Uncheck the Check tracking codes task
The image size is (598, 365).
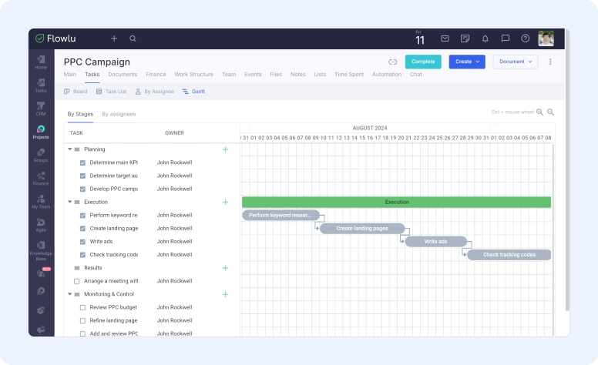(x=82, y=255)
